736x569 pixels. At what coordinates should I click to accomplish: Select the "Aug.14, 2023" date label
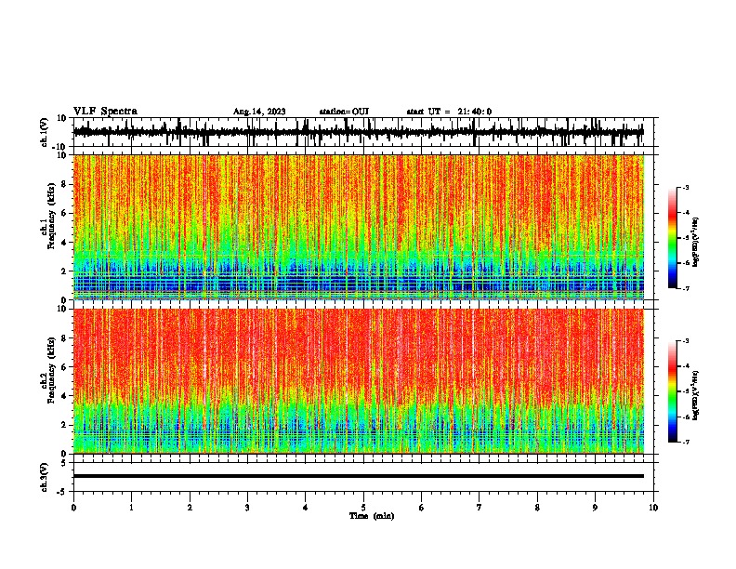point(259,112)
